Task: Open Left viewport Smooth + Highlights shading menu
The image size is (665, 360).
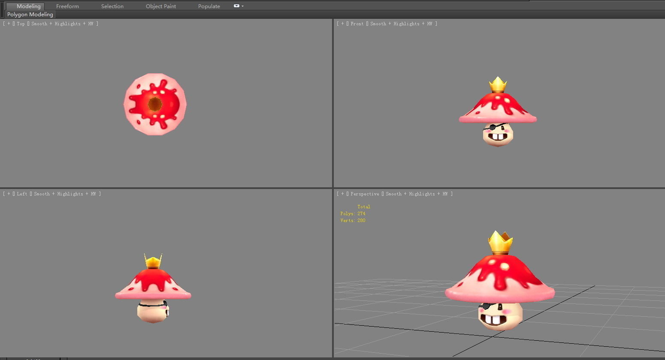Action: coord(64,194)
